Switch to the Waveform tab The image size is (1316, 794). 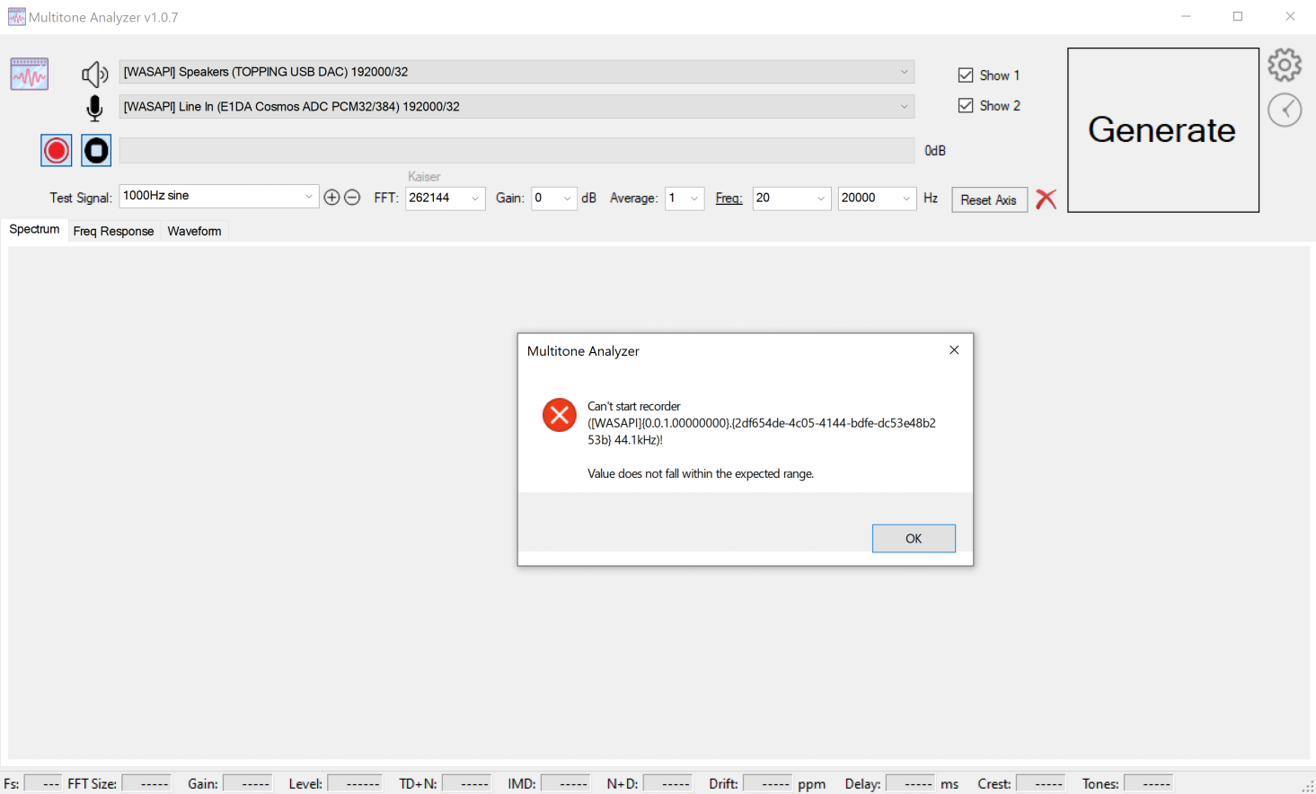[x=194, y=232]
